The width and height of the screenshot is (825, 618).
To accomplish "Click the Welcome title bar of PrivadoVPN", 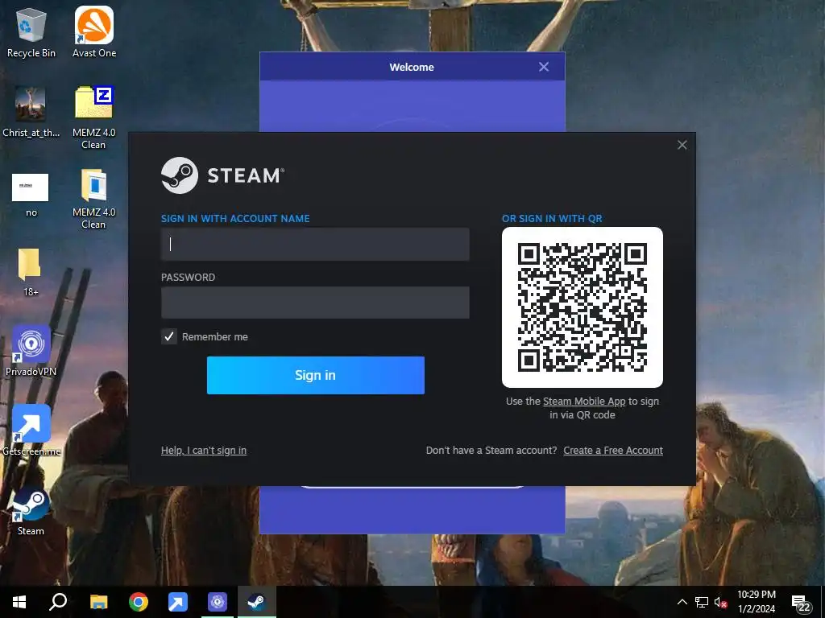I will [x=412, y=67].
